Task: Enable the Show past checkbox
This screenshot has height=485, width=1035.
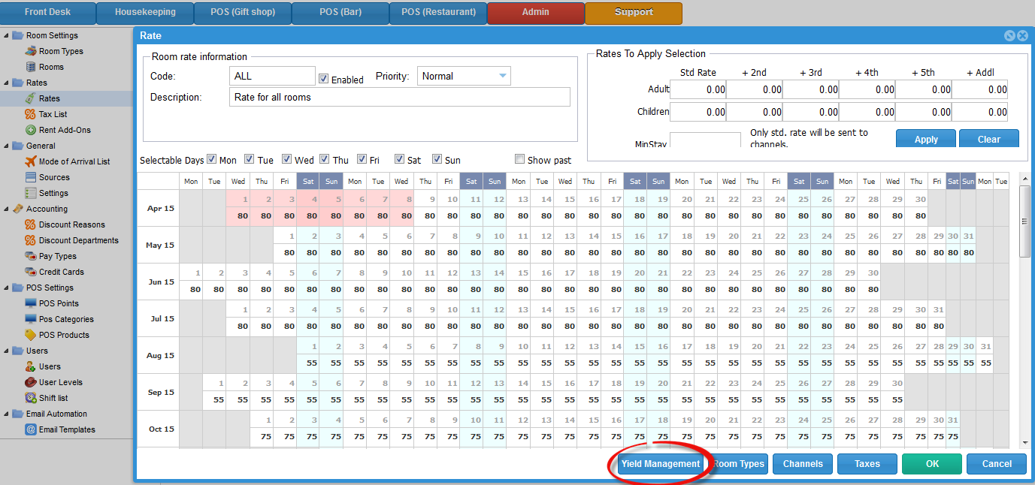Action: [520, 159]
